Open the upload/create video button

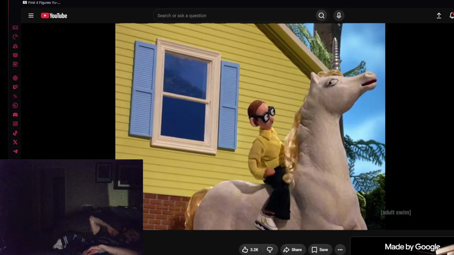pyautogui.click(x=439, y=16)
